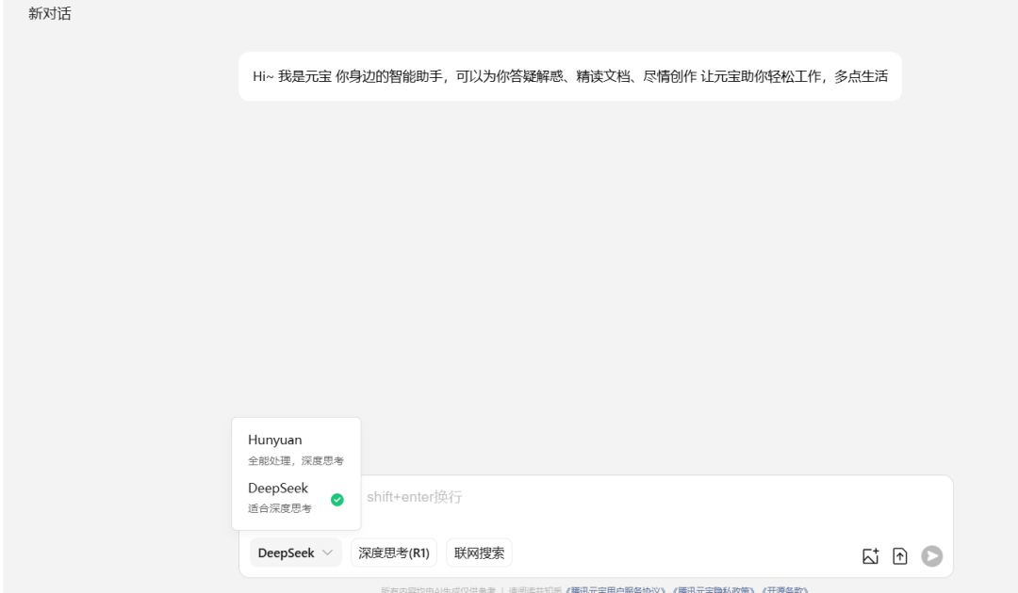Click the 新对话 conversation title
The width and height of the screenshot is (1018, 593).
click(x=49, y=13)
